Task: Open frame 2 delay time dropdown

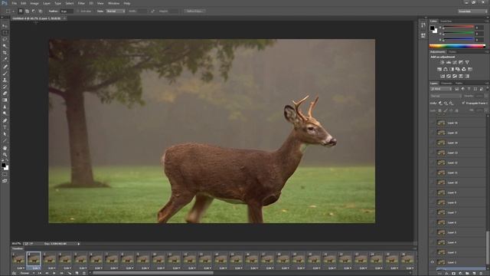Action: point(36,268)
